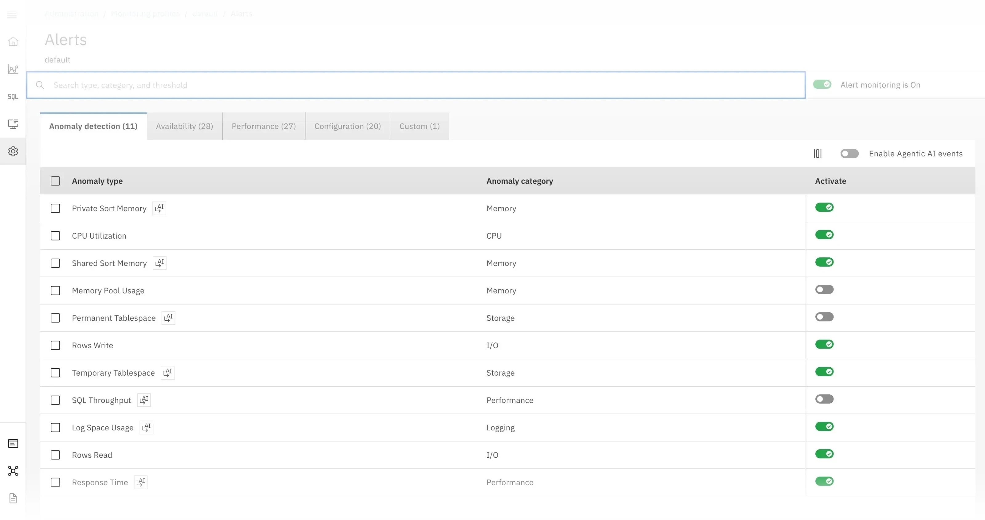Deactivate Shared Sort Memory anomaly

[824, 262]
